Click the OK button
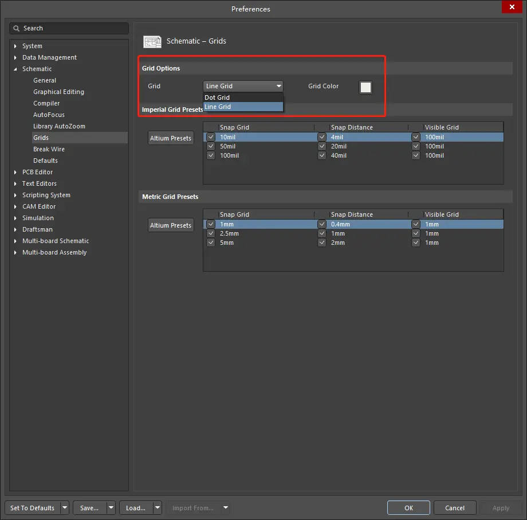 [408, 507]
